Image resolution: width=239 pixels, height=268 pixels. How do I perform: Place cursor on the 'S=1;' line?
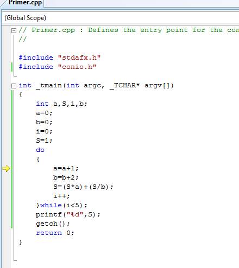[44, 141]
